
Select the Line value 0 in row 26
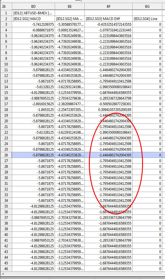pyautogui.click(x=147, y=155)
